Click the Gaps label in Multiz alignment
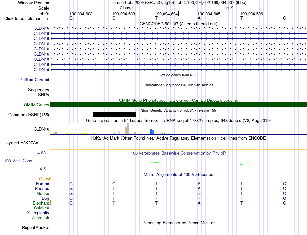Image resolution: width=307 pixels, height=235 pixels. 45,179
